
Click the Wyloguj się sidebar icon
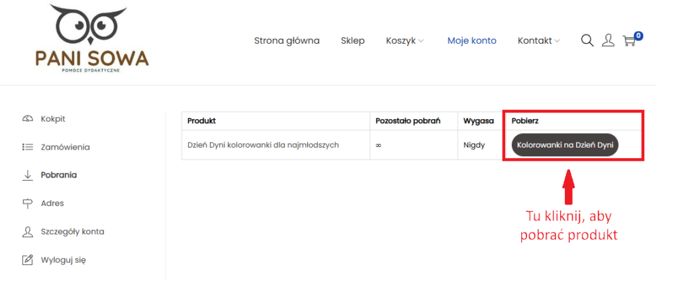tap(28, 260)
